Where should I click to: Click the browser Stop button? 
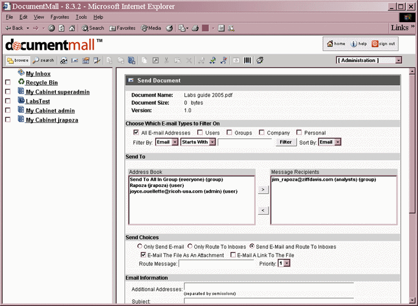point(51,28)
